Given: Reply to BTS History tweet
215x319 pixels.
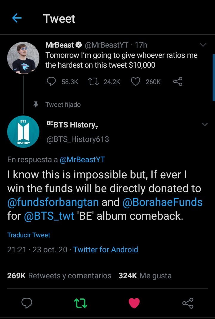Looking at the screenshot, I should point(27,303).
